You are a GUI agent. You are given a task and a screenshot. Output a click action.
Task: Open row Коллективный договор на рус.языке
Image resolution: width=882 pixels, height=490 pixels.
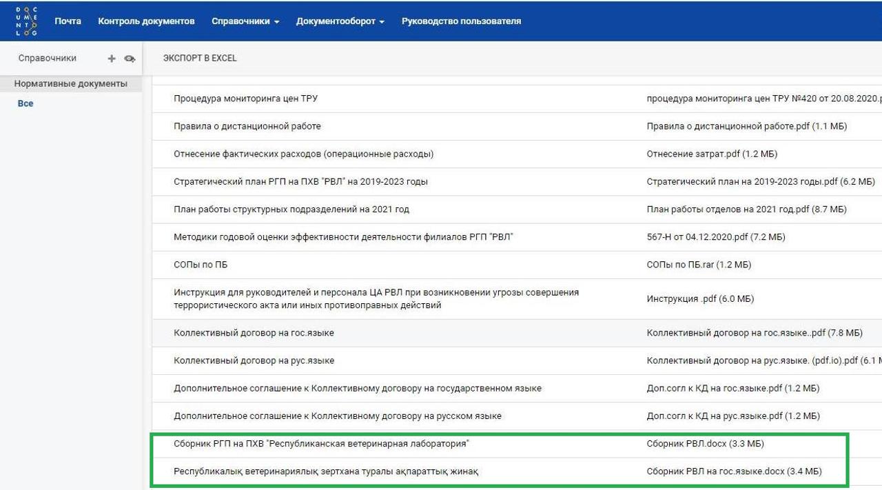[x=517, y=360]
